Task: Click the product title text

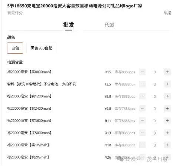Action: click(x=75, y=6)
